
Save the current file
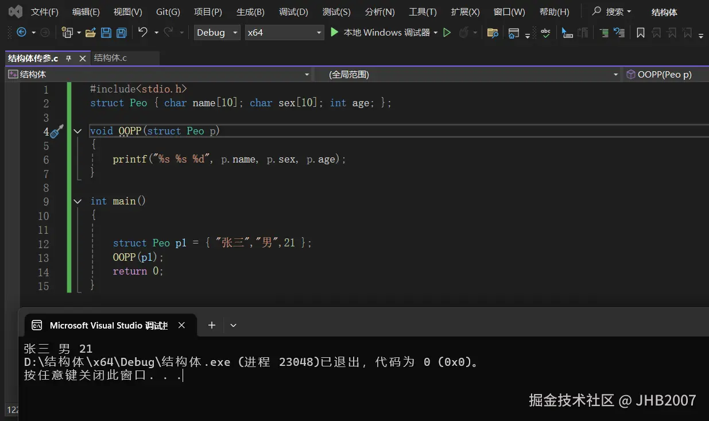[x=107, y=33]
